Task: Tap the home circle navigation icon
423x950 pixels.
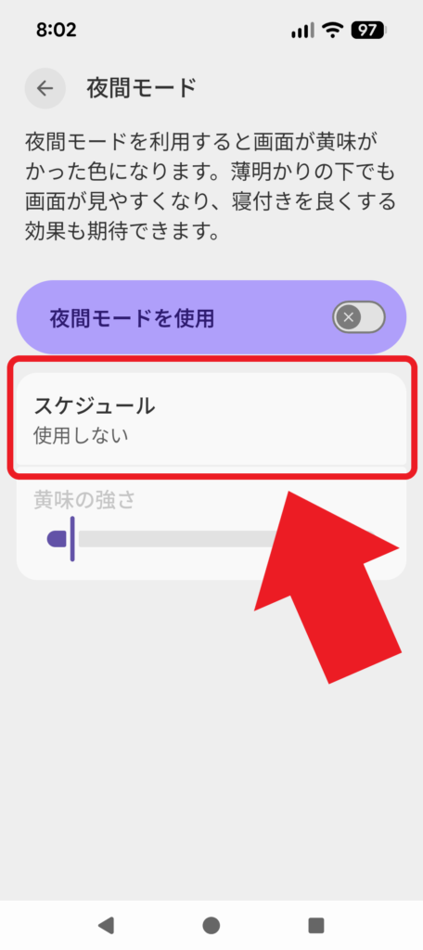Action: pos(211,925)
